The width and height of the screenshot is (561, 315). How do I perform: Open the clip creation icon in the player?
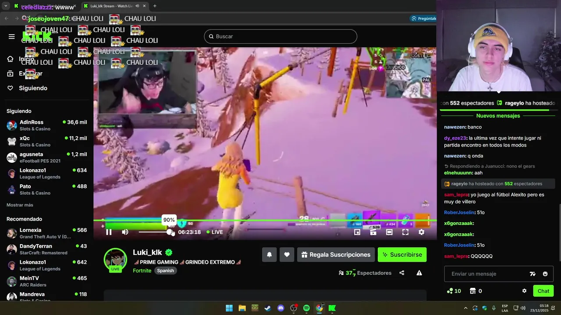point(373,232)
